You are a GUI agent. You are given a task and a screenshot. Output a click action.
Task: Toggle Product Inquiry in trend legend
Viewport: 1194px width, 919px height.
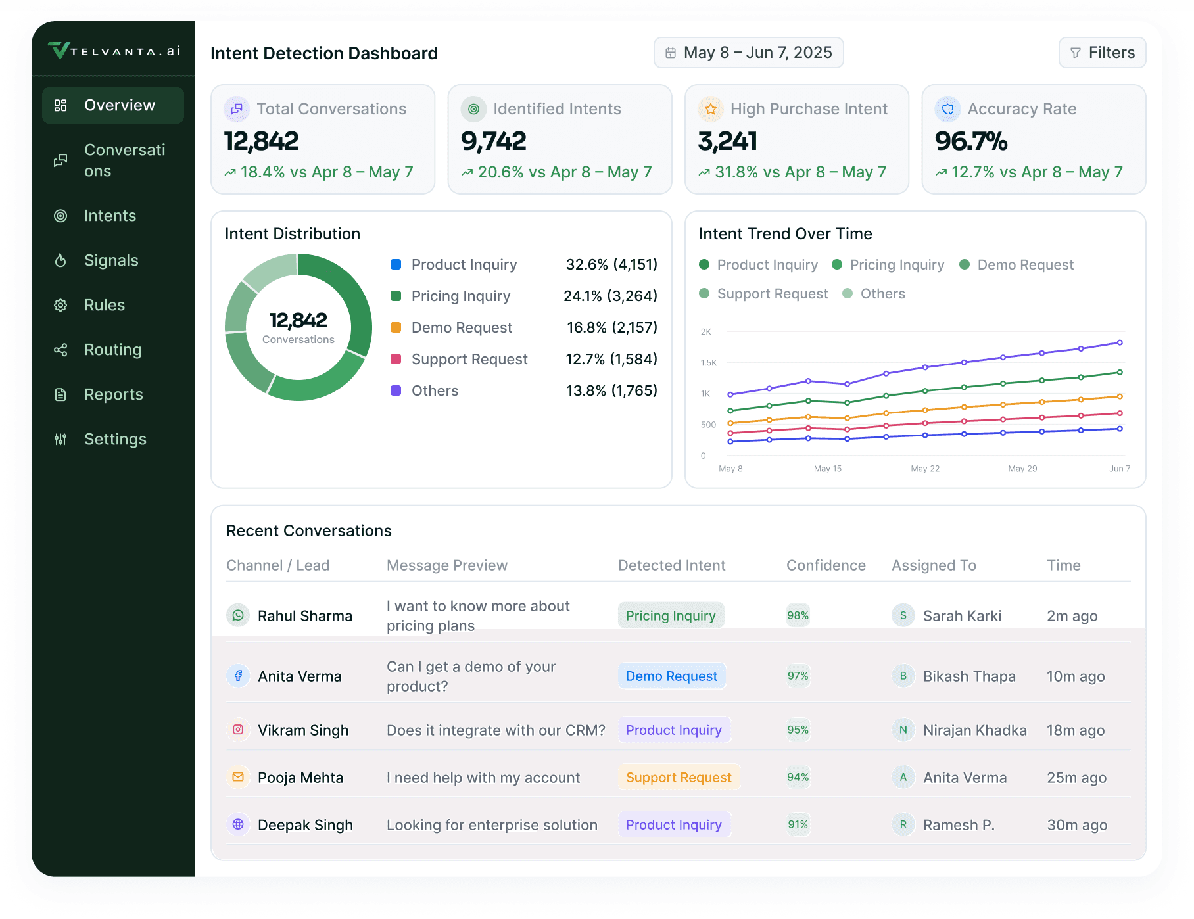759,265
